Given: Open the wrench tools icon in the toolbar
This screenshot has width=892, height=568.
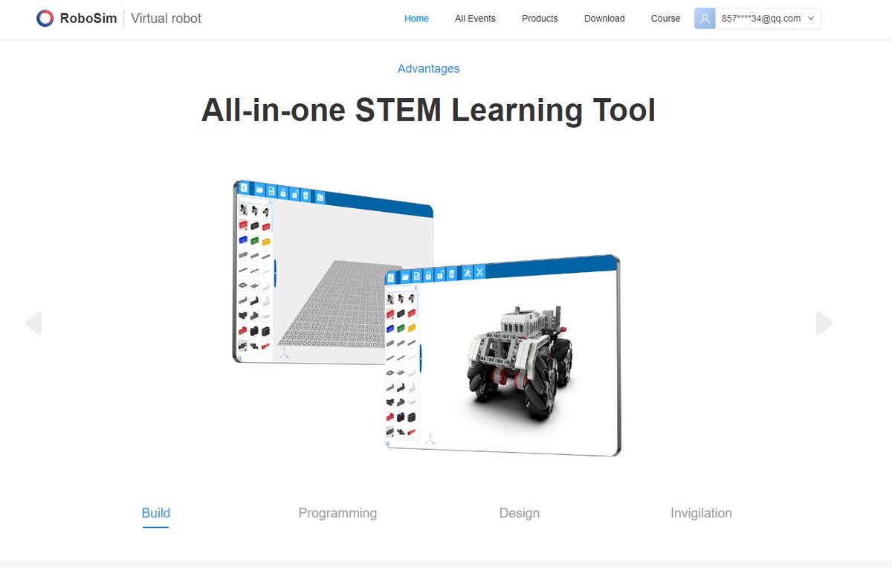Looking at the screenshot, I should (467, 273).
